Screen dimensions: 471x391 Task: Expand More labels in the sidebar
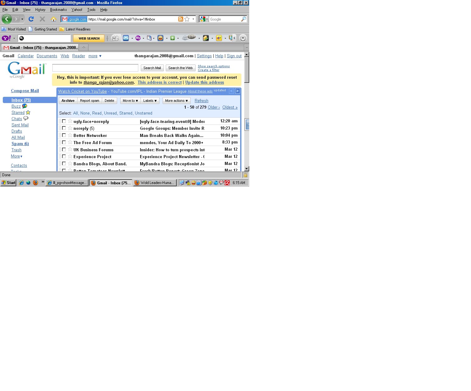coord(17,156)
